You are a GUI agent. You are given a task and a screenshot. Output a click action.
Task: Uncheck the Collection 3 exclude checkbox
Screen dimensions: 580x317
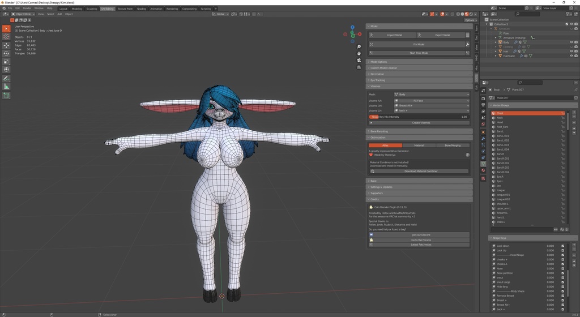click(566, 24)
